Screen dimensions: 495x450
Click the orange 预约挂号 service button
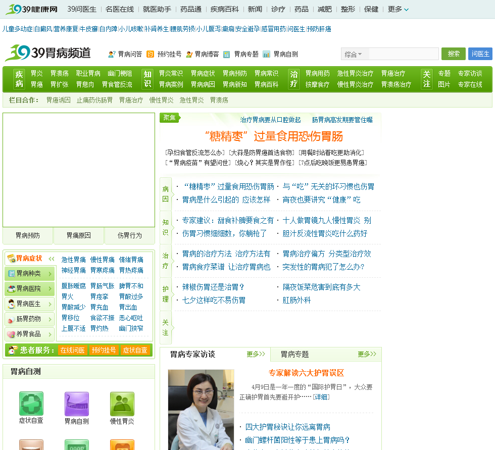point(104,351)
